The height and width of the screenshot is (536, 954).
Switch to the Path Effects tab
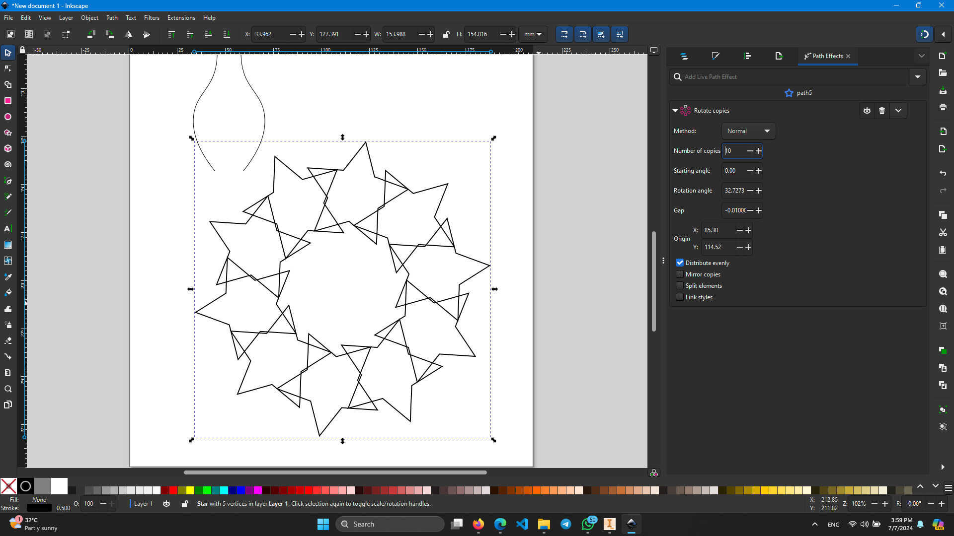coord(824,56)
